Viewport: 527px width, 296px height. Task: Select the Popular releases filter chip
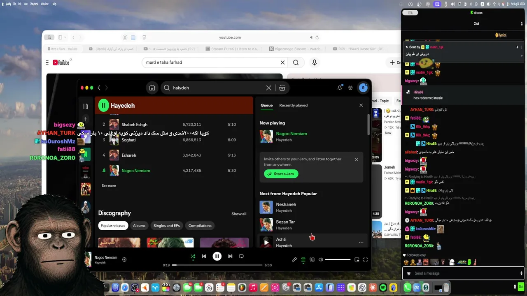(113, 226)
